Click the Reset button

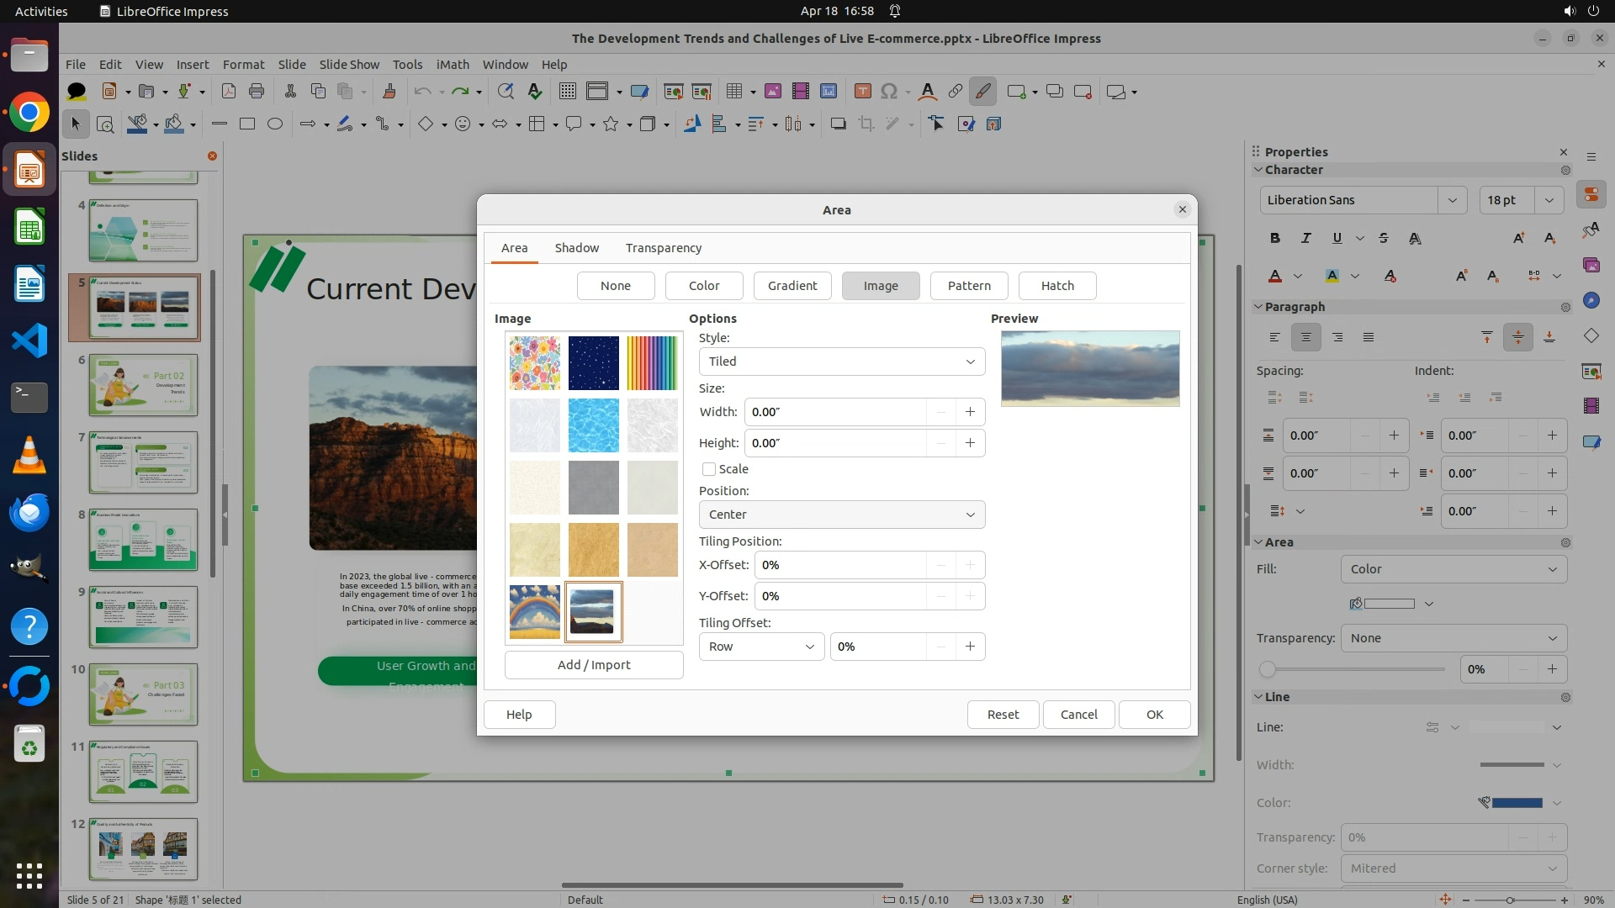(1003, 715)
